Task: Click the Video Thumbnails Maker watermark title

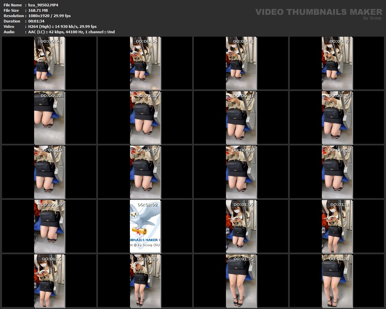Action: tap(318, 12)
